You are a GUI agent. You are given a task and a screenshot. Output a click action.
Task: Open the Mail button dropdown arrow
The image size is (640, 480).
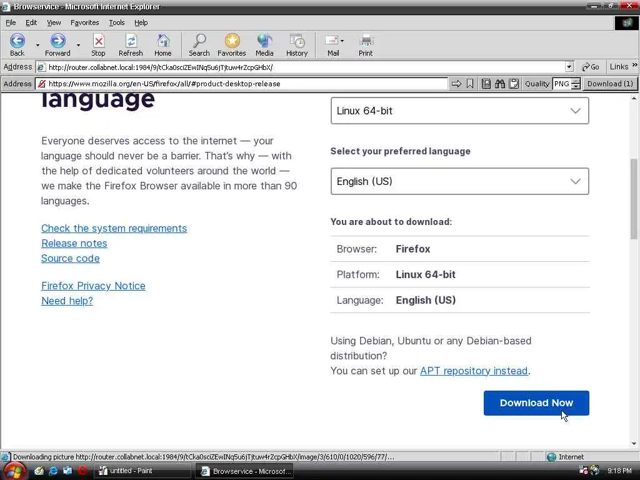342,41
